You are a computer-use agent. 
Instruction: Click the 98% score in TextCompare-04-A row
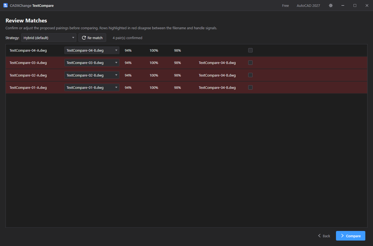coord(177,51)
